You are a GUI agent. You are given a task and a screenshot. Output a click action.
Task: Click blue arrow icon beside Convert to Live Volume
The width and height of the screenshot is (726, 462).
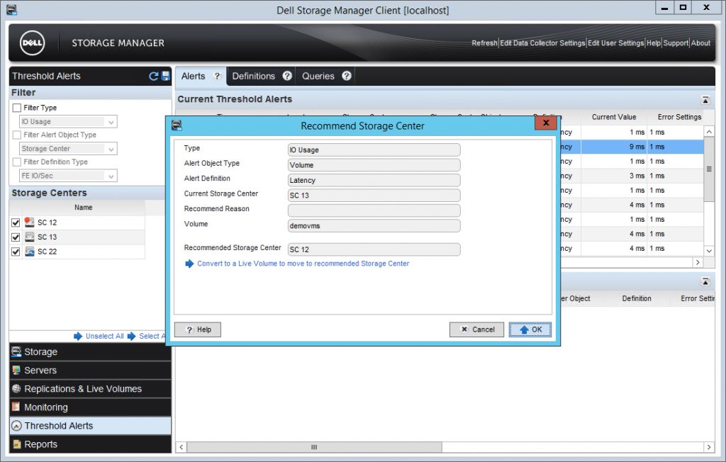[189, 264]
